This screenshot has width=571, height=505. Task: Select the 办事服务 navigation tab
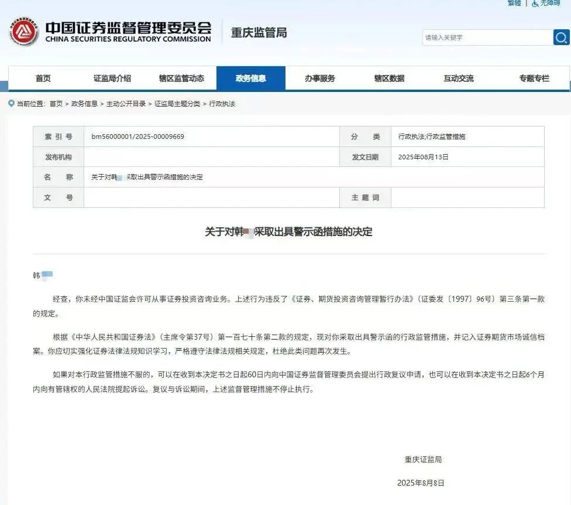pyautogui.click(x=319, y=79)
